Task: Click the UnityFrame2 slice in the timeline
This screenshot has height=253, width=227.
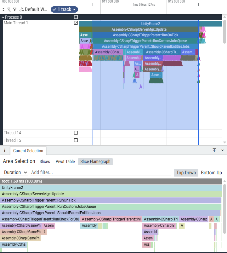Action: coord(150,24)
